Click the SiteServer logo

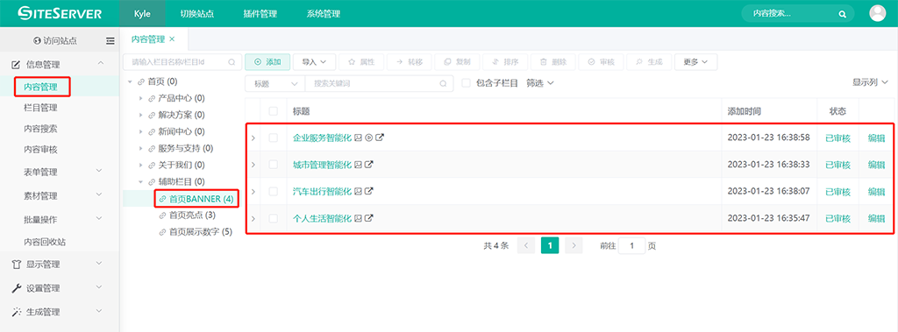click(x=60, y=13)
